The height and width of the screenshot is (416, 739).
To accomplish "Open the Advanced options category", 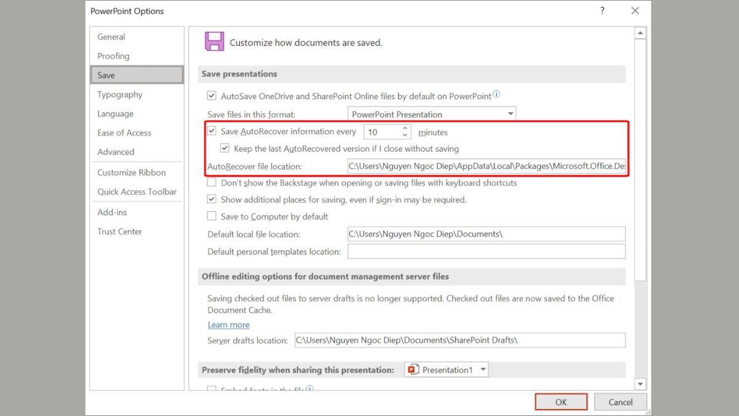I will point(137,152).
